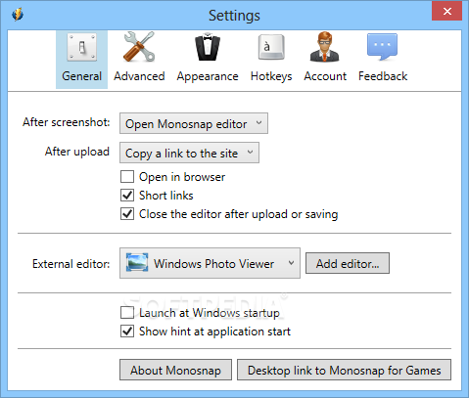Viewport: 469px width, 398px height.
Task: Expand the After upload dropdown
Action: pyautogui.click(x=189, y=153)
